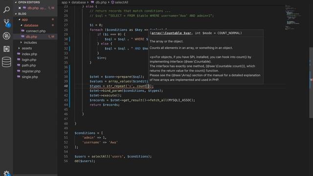Click 'return $records;' on line 44

click(105, 105)
